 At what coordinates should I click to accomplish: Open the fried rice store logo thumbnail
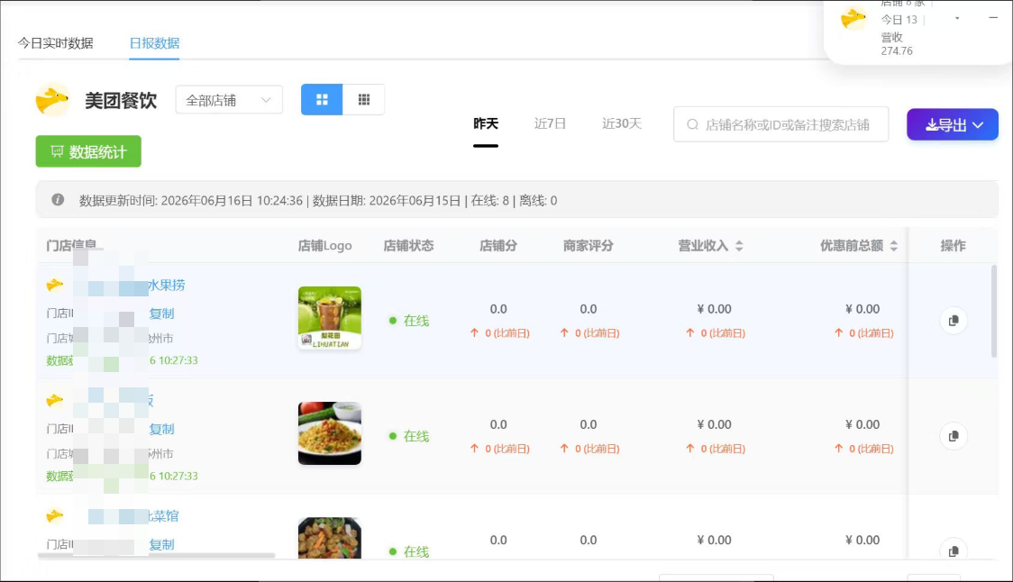(x=330, y=433)
